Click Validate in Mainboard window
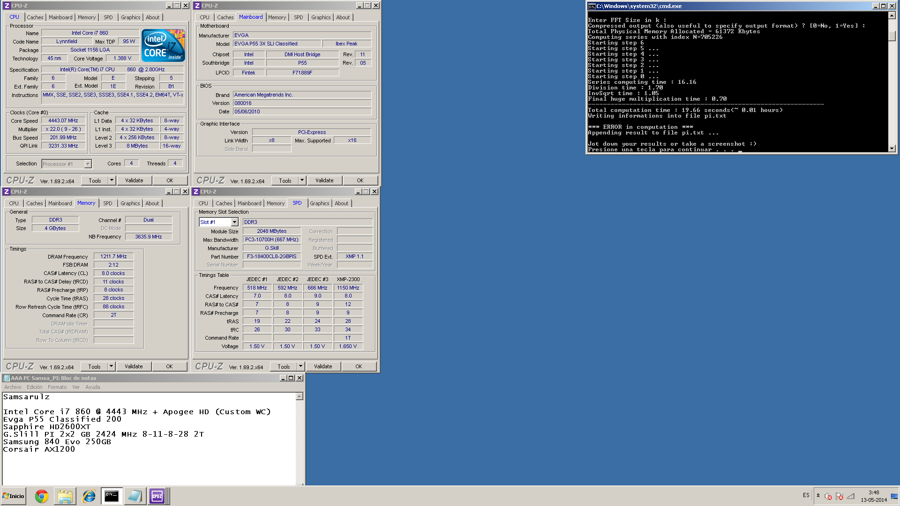The width and height of the screenshot is (900, 506). (x=324, y=180)
